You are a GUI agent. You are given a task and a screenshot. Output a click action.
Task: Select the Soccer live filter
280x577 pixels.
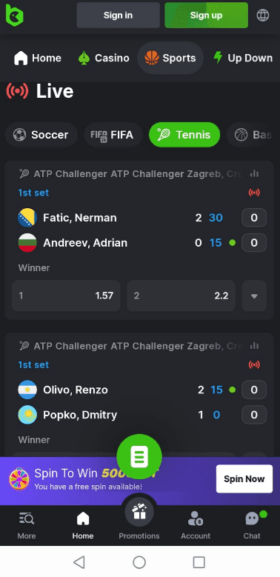click(41, 135)
